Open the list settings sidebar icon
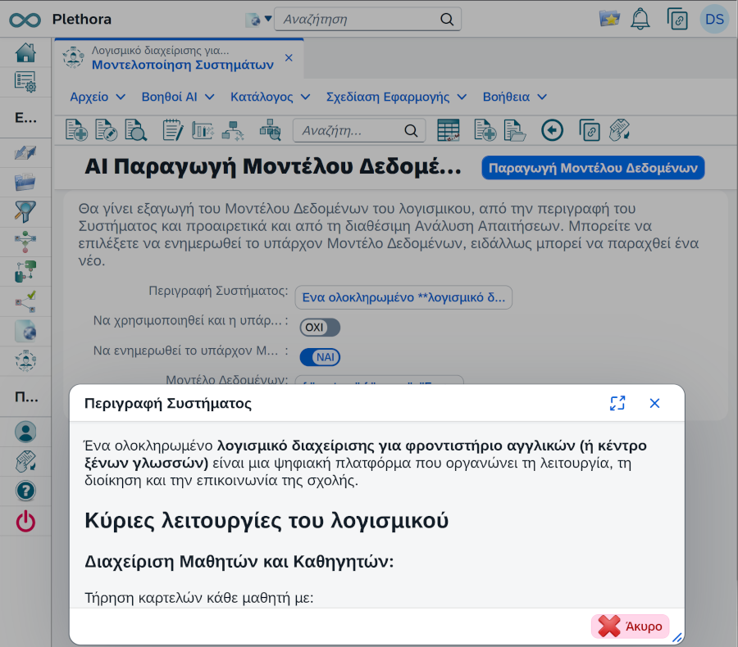Image resolution: width=738 pixels, height=647 pixels. [25, 82]
